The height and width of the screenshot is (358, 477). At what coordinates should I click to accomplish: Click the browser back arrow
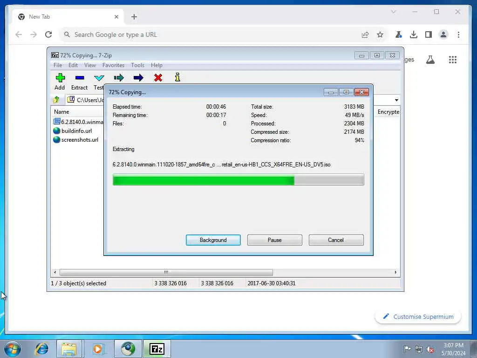pyautogui.click(x=19, y=34)
